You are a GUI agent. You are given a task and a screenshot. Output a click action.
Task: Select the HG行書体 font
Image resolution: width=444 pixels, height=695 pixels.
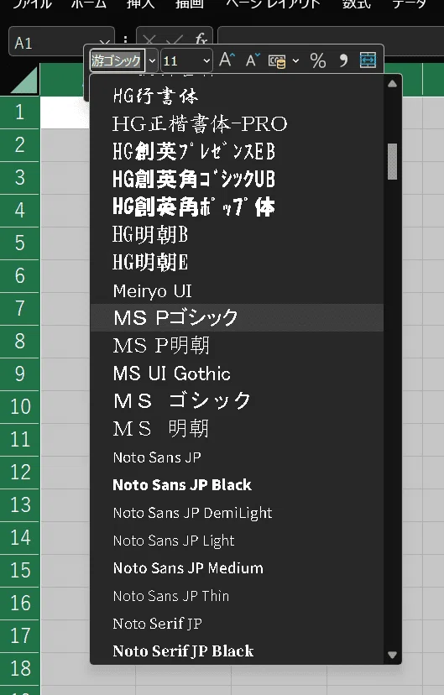(x=237, y=96)
